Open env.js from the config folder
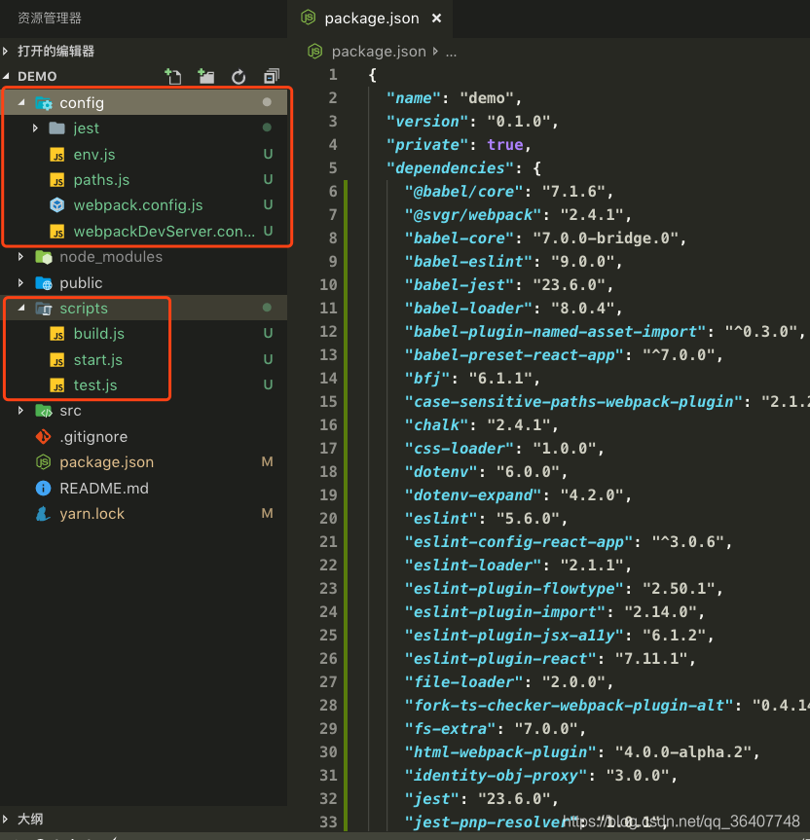This screenshot has height=840, width=810. tap(94, 155)
